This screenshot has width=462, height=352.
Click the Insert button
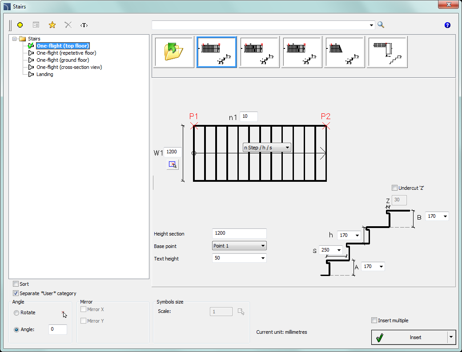pyautogui.click(x=409, y=337)
